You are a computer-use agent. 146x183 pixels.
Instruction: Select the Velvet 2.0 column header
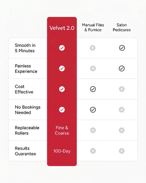(x=62, y=28)
